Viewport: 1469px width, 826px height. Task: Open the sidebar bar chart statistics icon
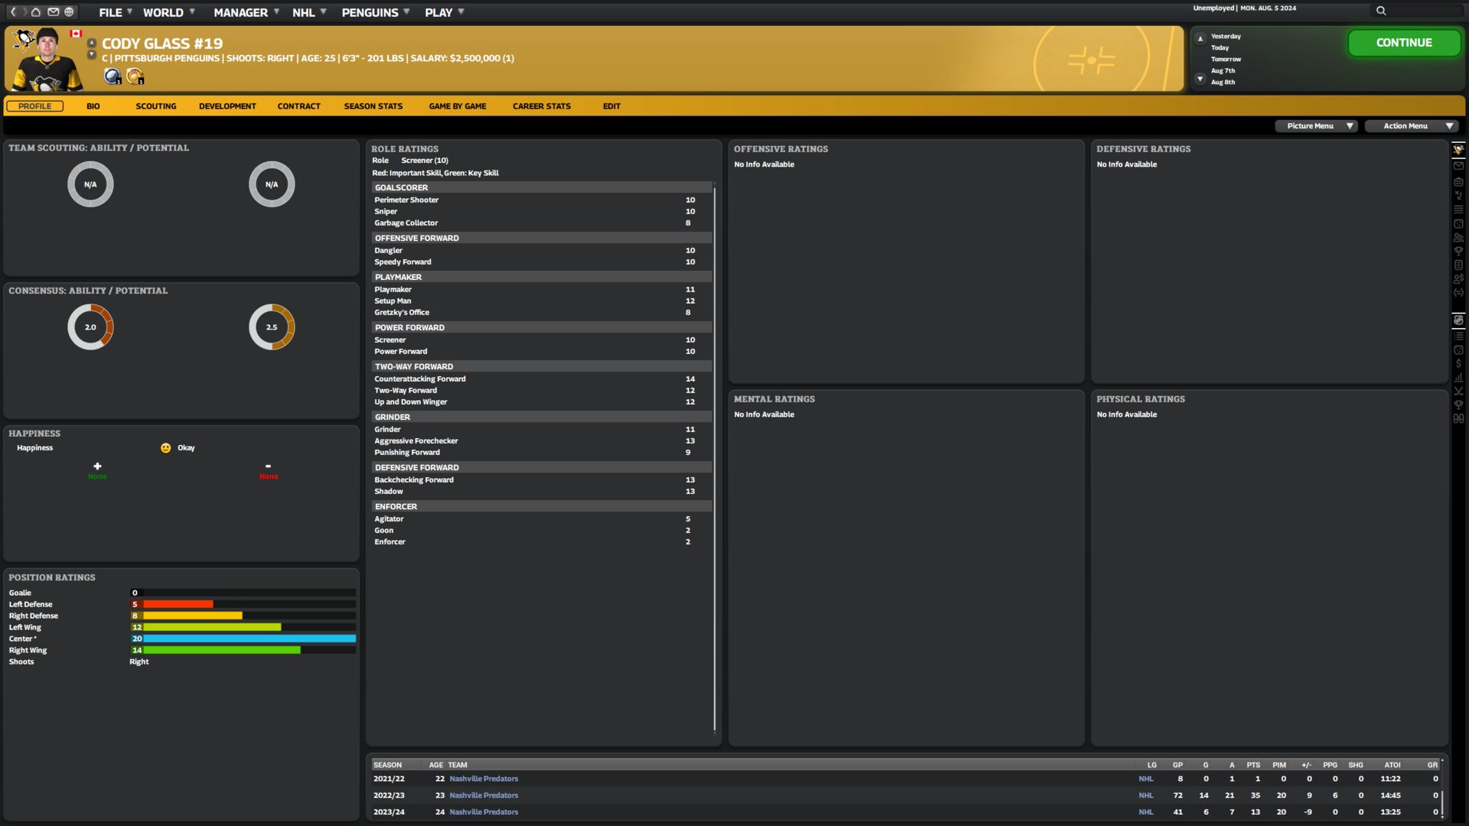(1458, 377)
